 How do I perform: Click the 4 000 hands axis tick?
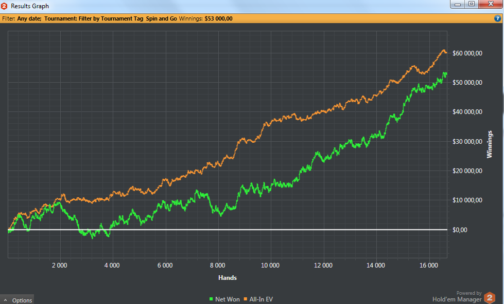coord(112,265)
